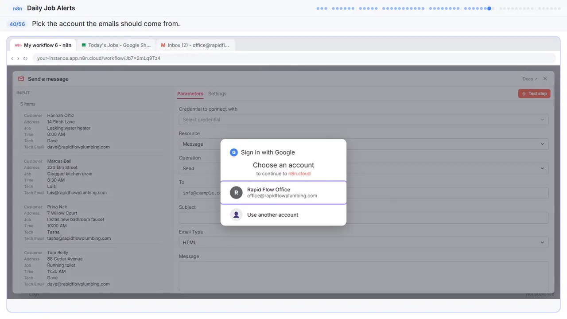Choose Use another account option

[283, 215]
